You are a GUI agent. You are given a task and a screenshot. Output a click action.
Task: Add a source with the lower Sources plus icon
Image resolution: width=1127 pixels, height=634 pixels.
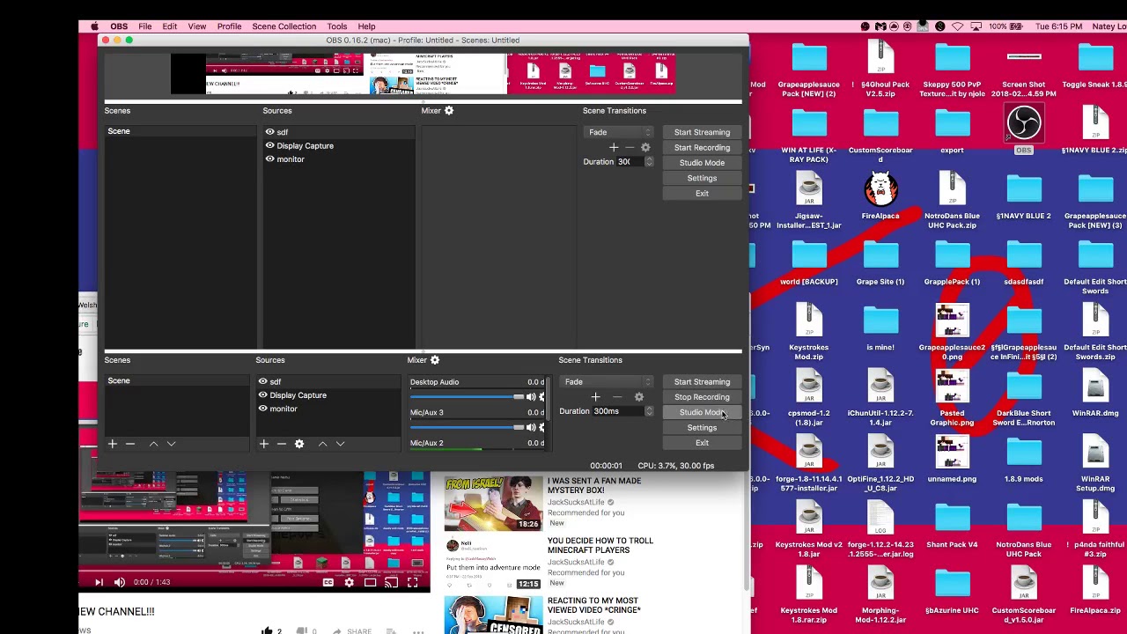[x=264, y=444]
